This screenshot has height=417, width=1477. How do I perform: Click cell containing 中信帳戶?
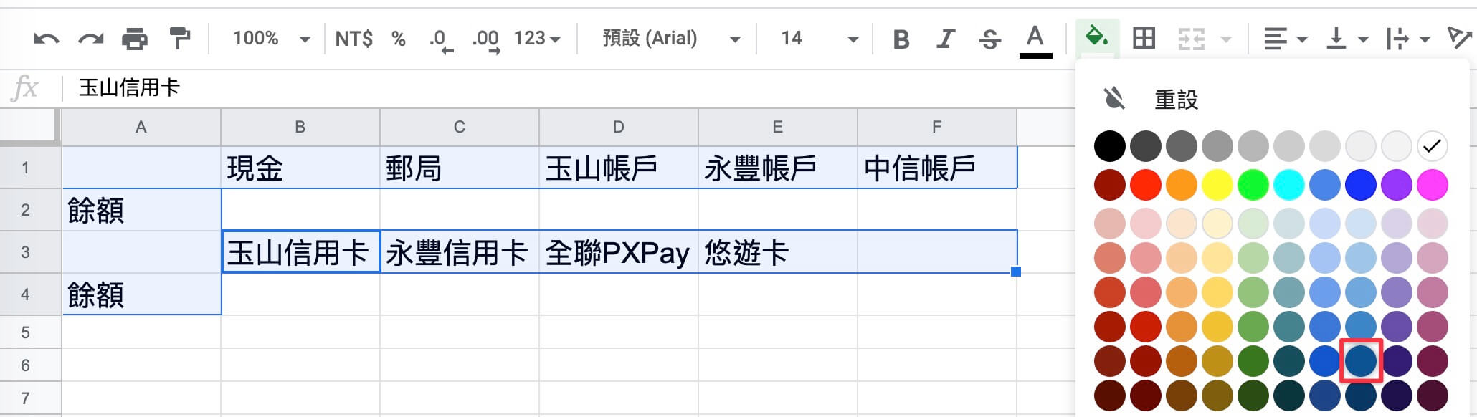[x=937, y=168]
